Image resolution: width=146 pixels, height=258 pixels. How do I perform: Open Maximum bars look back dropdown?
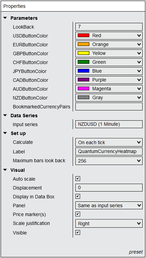[x=109, y=161]
